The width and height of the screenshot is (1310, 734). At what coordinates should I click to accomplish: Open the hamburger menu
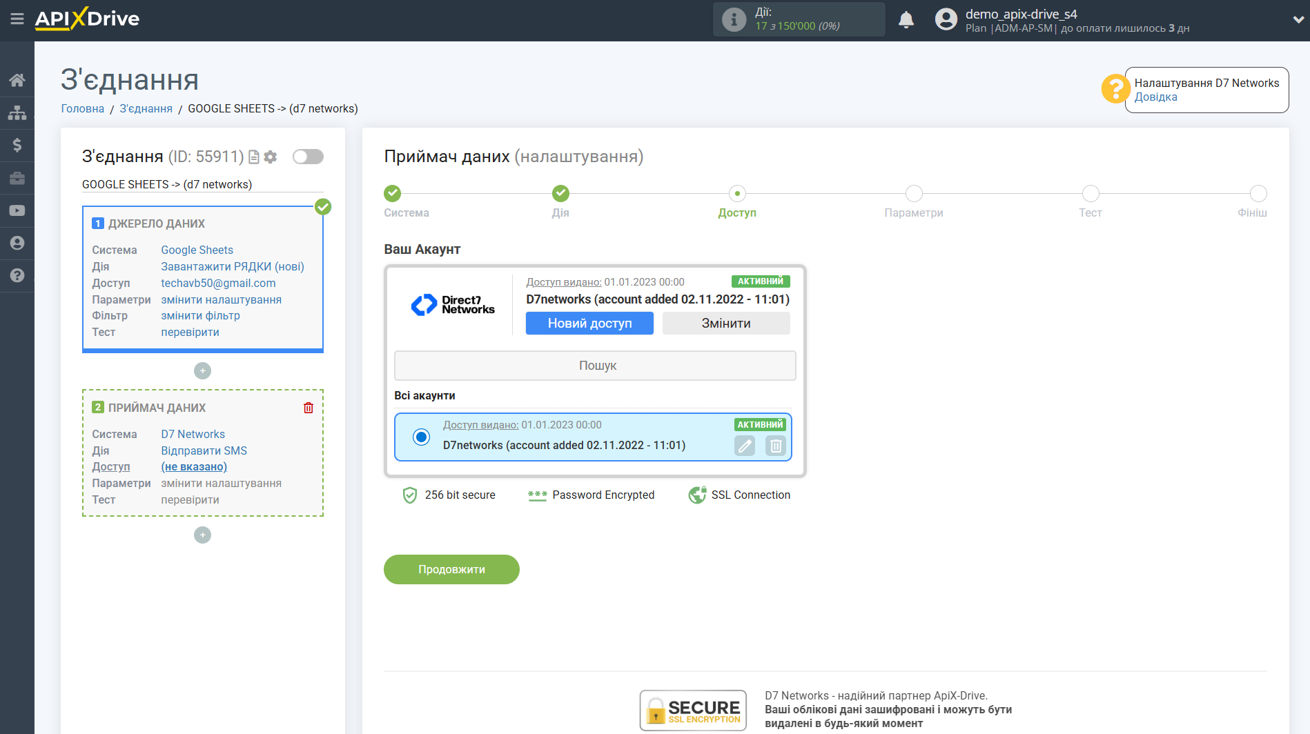coord(17,19)
